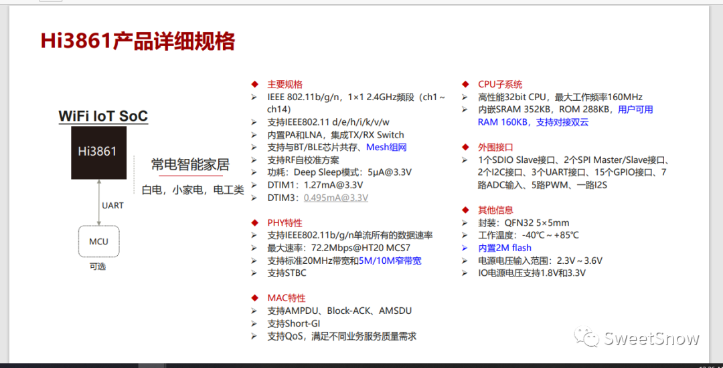Select the WiFi IoT SoC heading
Screen dimensions: 723x368
103,116
